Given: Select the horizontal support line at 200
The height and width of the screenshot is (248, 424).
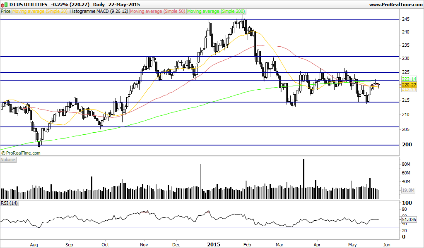Looking at the screenshot, I should [x=200, y=145].
